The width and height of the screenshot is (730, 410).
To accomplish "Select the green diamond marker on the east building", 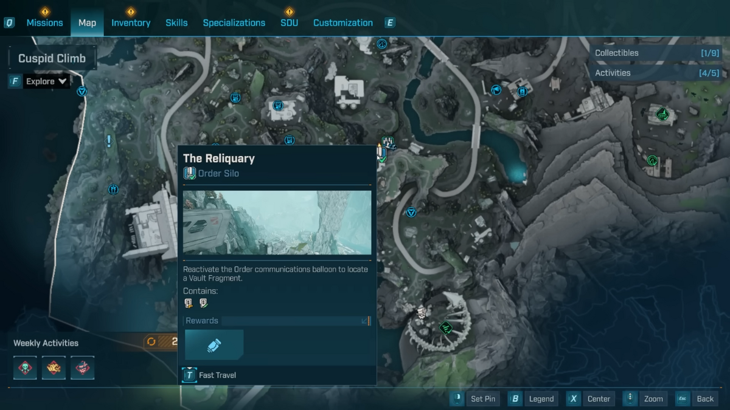I will coord(662,114).
